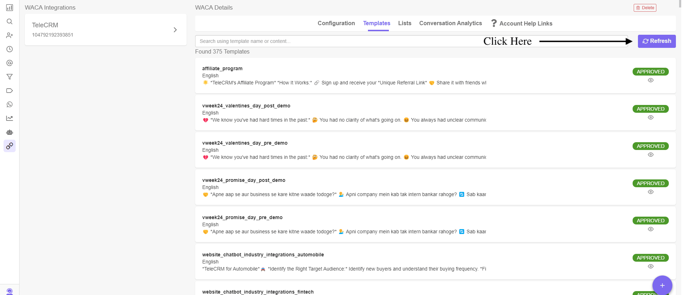
Task: Click APPROVED badge of automobile chatbot template
Action: [650, 258]
